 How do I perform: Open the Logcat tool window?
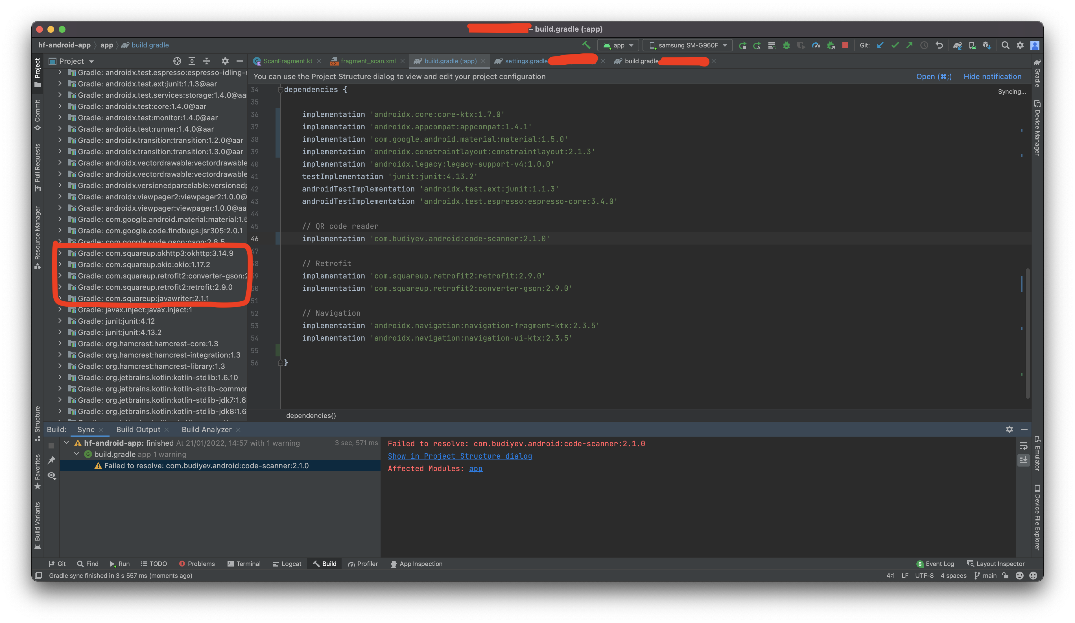coord(287,564)
